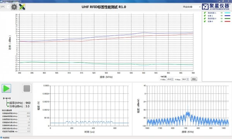
Task: Click the title UHF RFID标签性能测试 R1.0
Action: click(104, 7)
